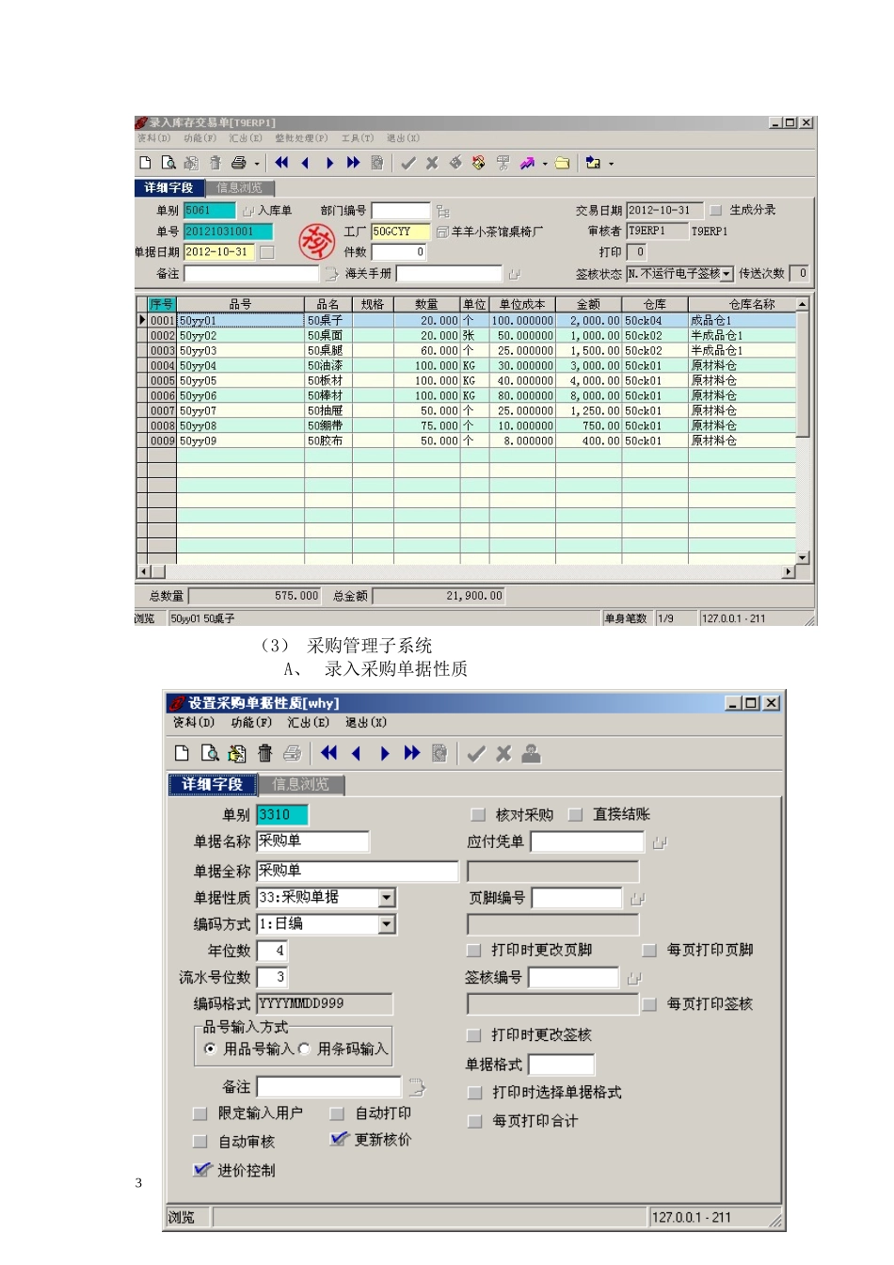Click the query/search icon in inventory transaction toolbar

pyautogui.click(x=168, y=163)
